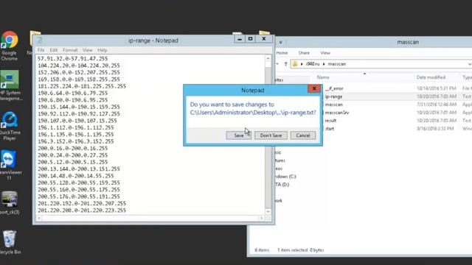Click 10/14/2016 date of _if_error

tap(437, 88)
